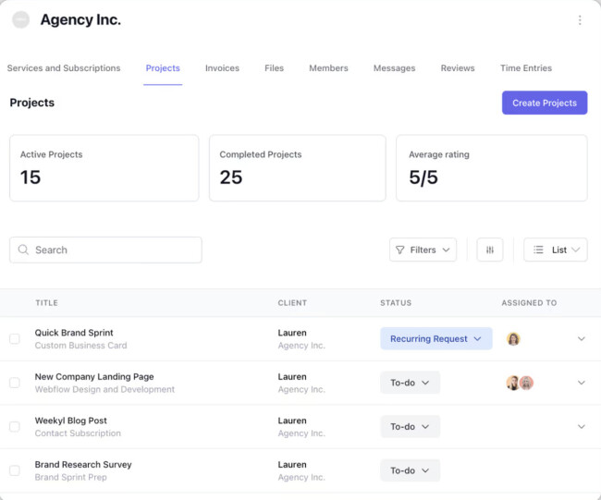Click the search magnifier icon
Viewport: 601px width, 500px height.
[x=24, y=250]
